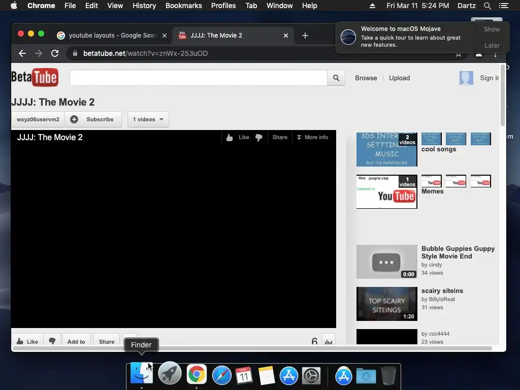Image resolution: width=520 pixels, height=390 pixels.
Task: Click the page vertical scrollbar
Action: click(x=502, y=95)
